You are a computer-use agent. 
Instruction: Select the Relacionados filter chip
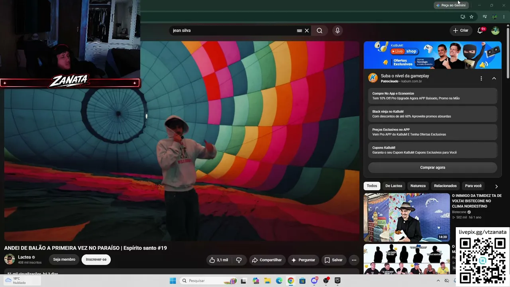tap(445, 186)
